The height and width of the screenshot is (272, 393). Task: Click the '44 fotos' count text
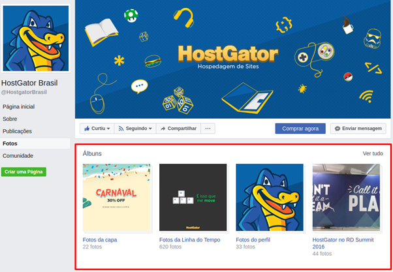coord(322,254)
